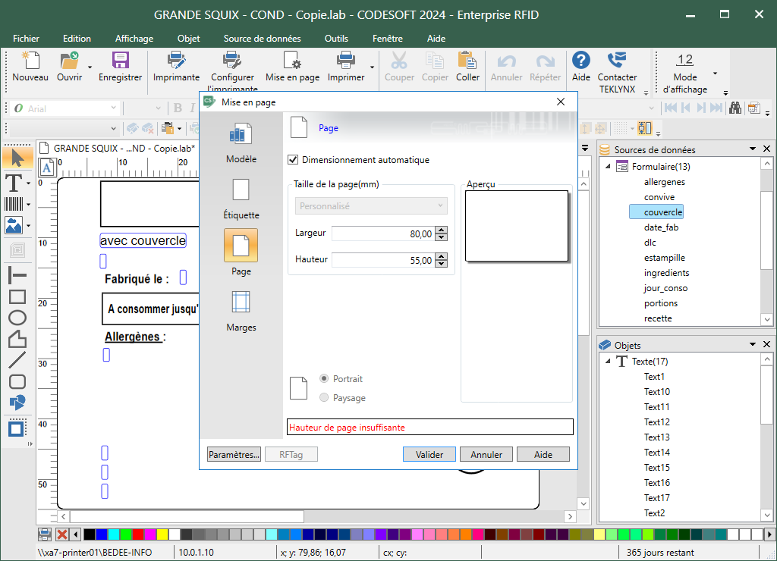Image resolution: width=777 pixels, height=561 pixels.
Task: Open the Aide help icon
Action: [x=580, y=61]
